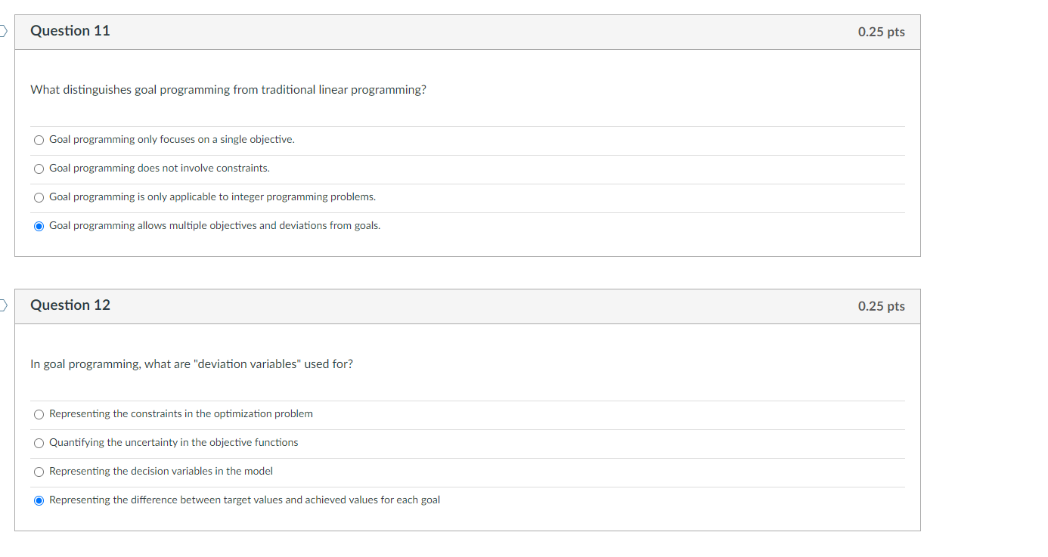Select 'Goal programming allows multiple objectives and deviations'

(39, 225)
